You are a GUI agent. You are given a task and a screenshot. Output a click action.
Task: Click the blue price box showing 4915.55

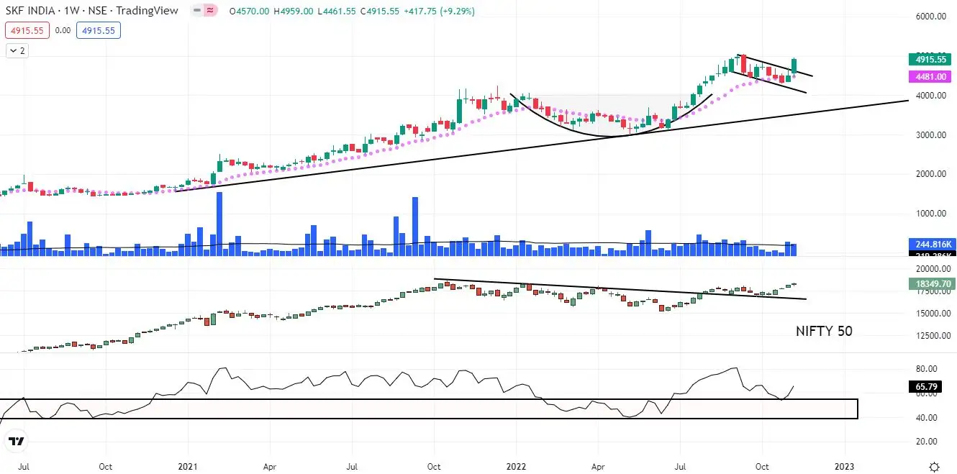(99, 30)
